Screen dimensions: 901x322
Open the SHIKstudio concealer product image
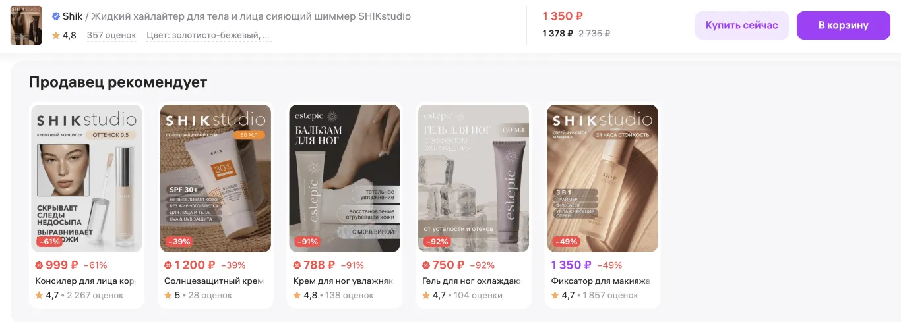coord(86,178)
